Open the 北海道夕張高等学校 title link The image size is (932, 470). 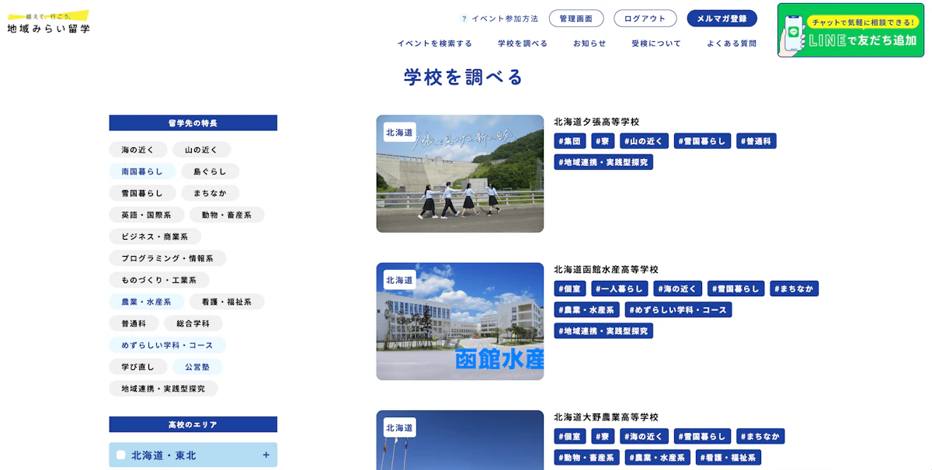[596, 122]
